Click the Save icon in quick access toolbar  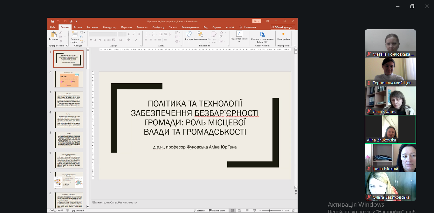52,21
